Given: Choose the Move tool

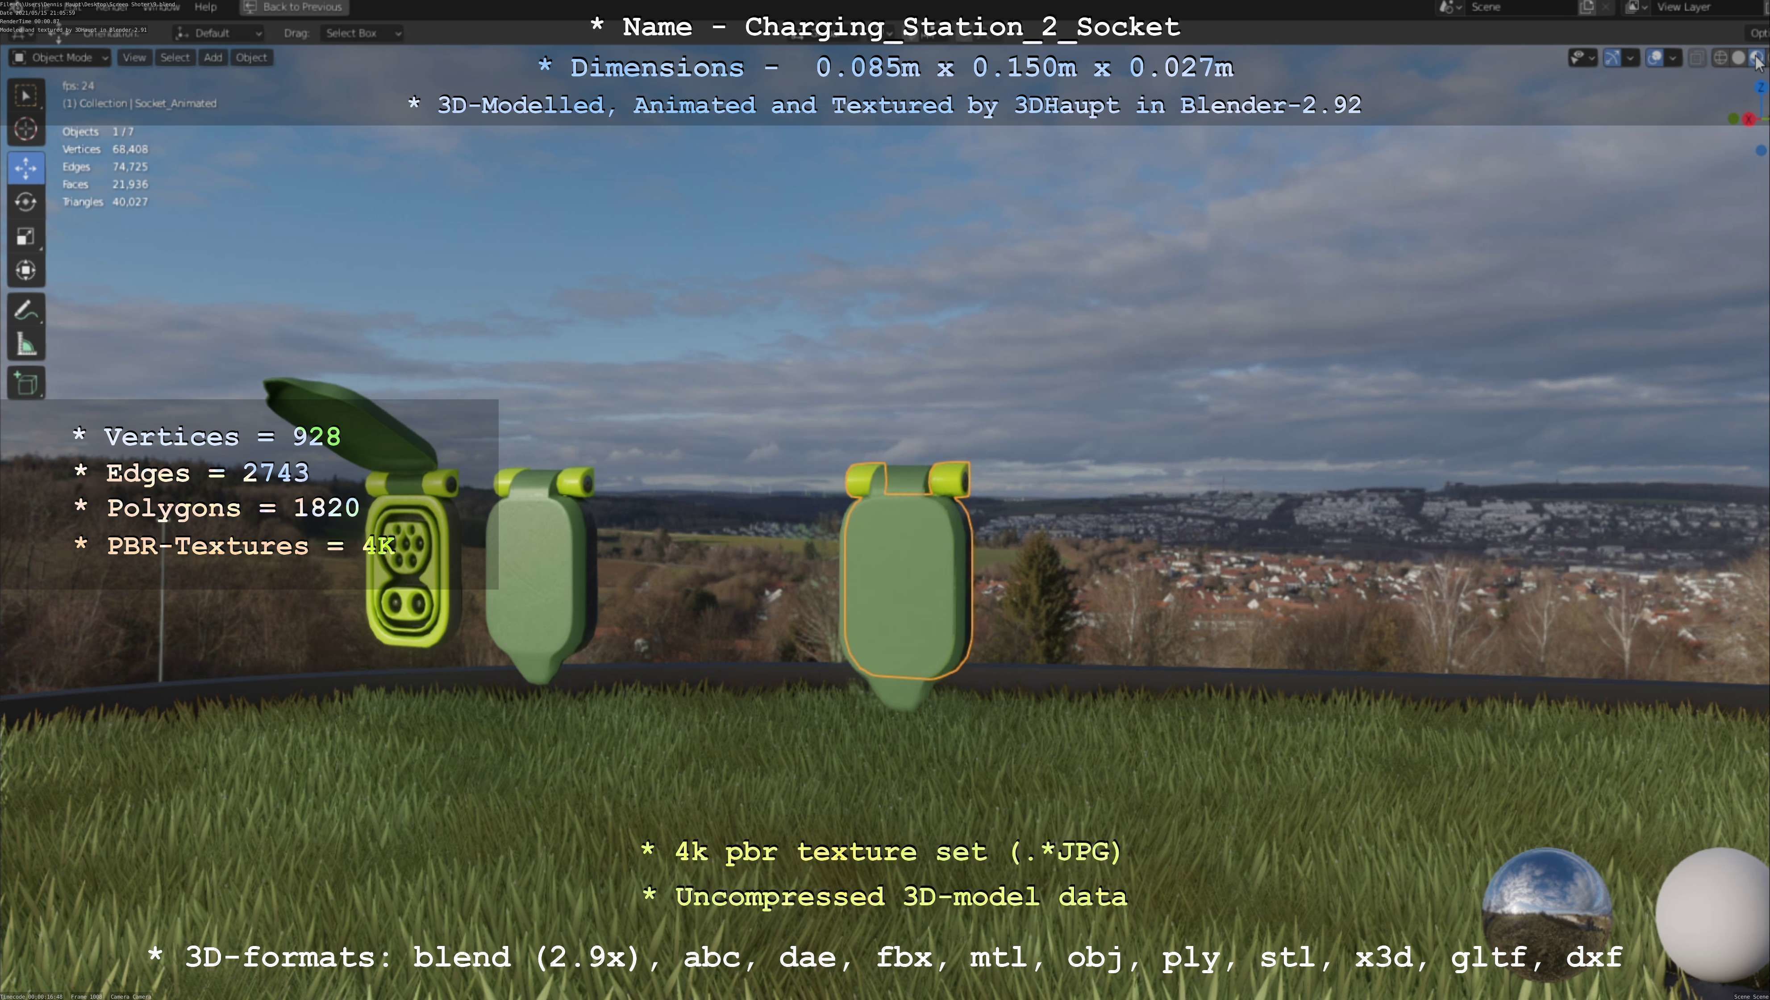Looking at the screenshot, I should (26, 168).
